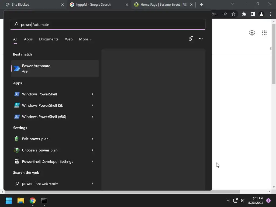The height and width of the screenshot is (207, 276).
Task: Click the Windows PowerShell ISE icon
Action: point(17,105)
